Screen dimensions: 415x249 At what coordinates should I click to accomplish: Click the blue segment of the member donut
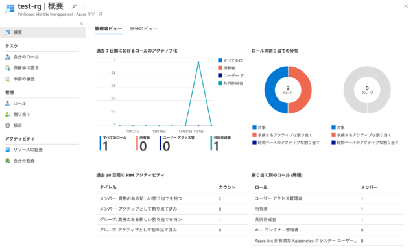(x=270, y=90)
